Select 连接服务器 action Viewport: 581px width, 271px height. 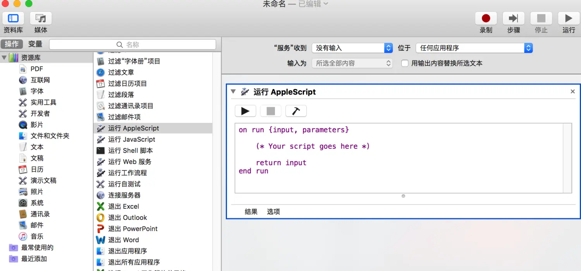(153, 196)
